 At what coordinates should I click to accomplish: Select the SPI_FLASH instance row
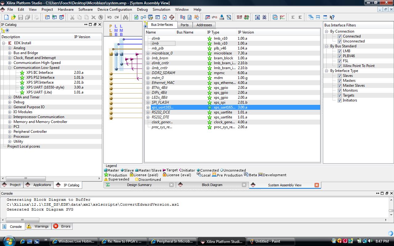pyautogui.click(x=232, y=102)
